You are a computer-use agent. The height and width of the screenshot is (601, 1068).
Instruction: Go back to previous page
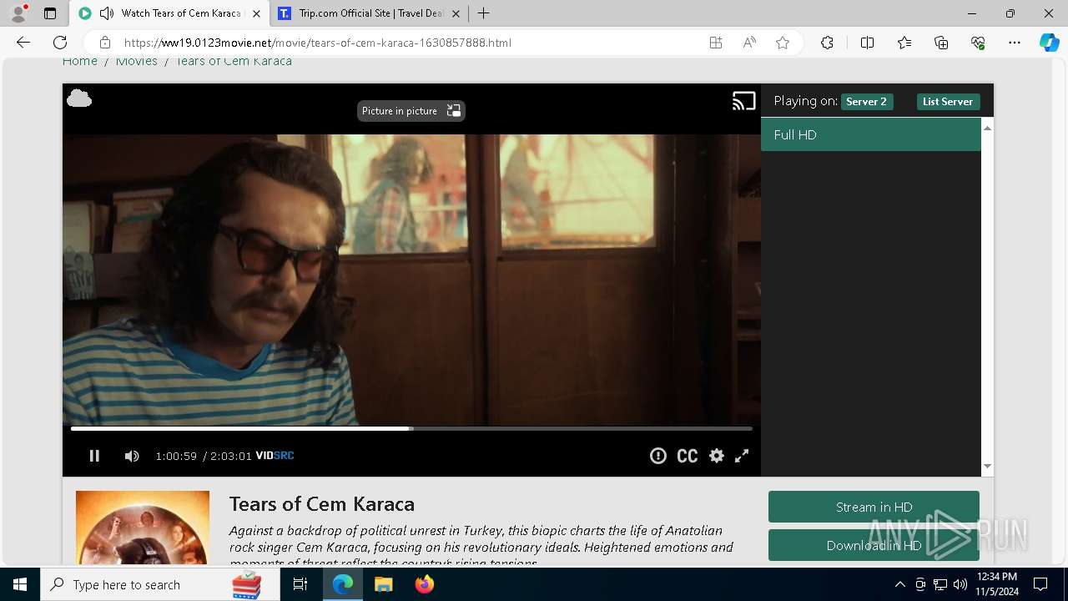(x=23, y=43)
